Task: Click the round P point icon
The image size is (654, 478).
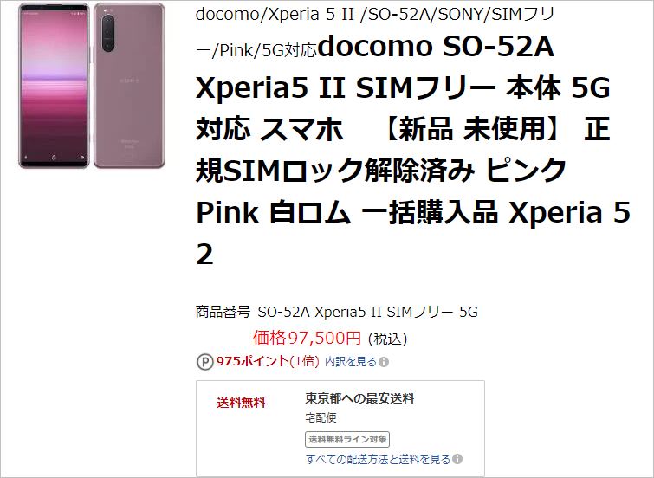Action: [204, 362]
